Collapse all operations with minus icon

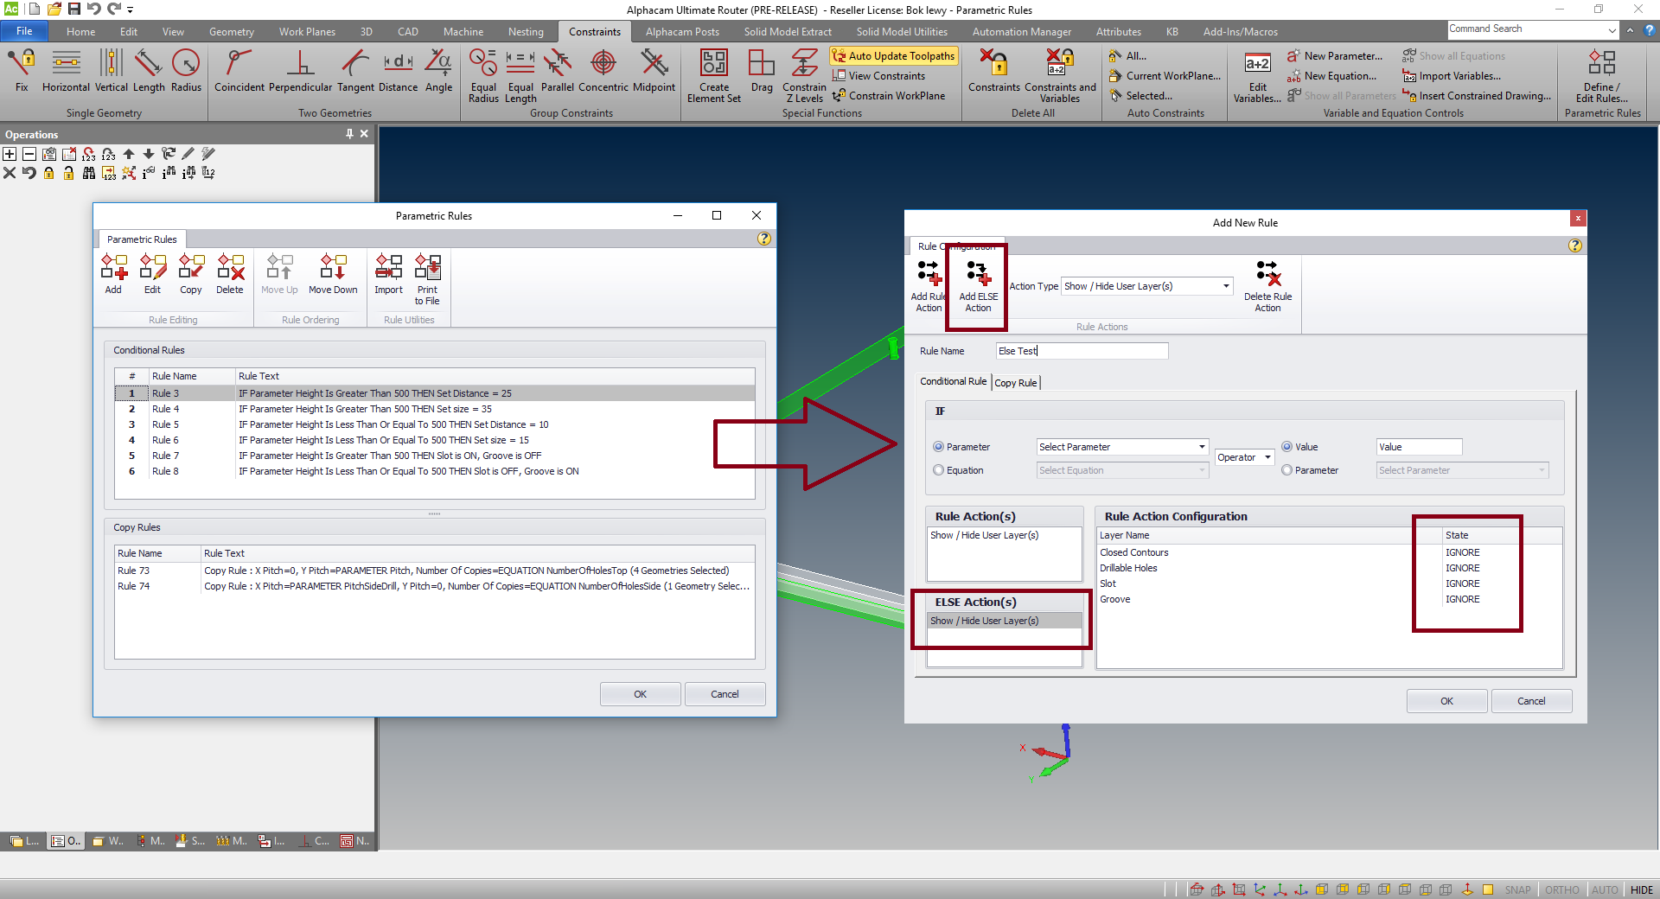pyautogui.click(x=29, y=154)
